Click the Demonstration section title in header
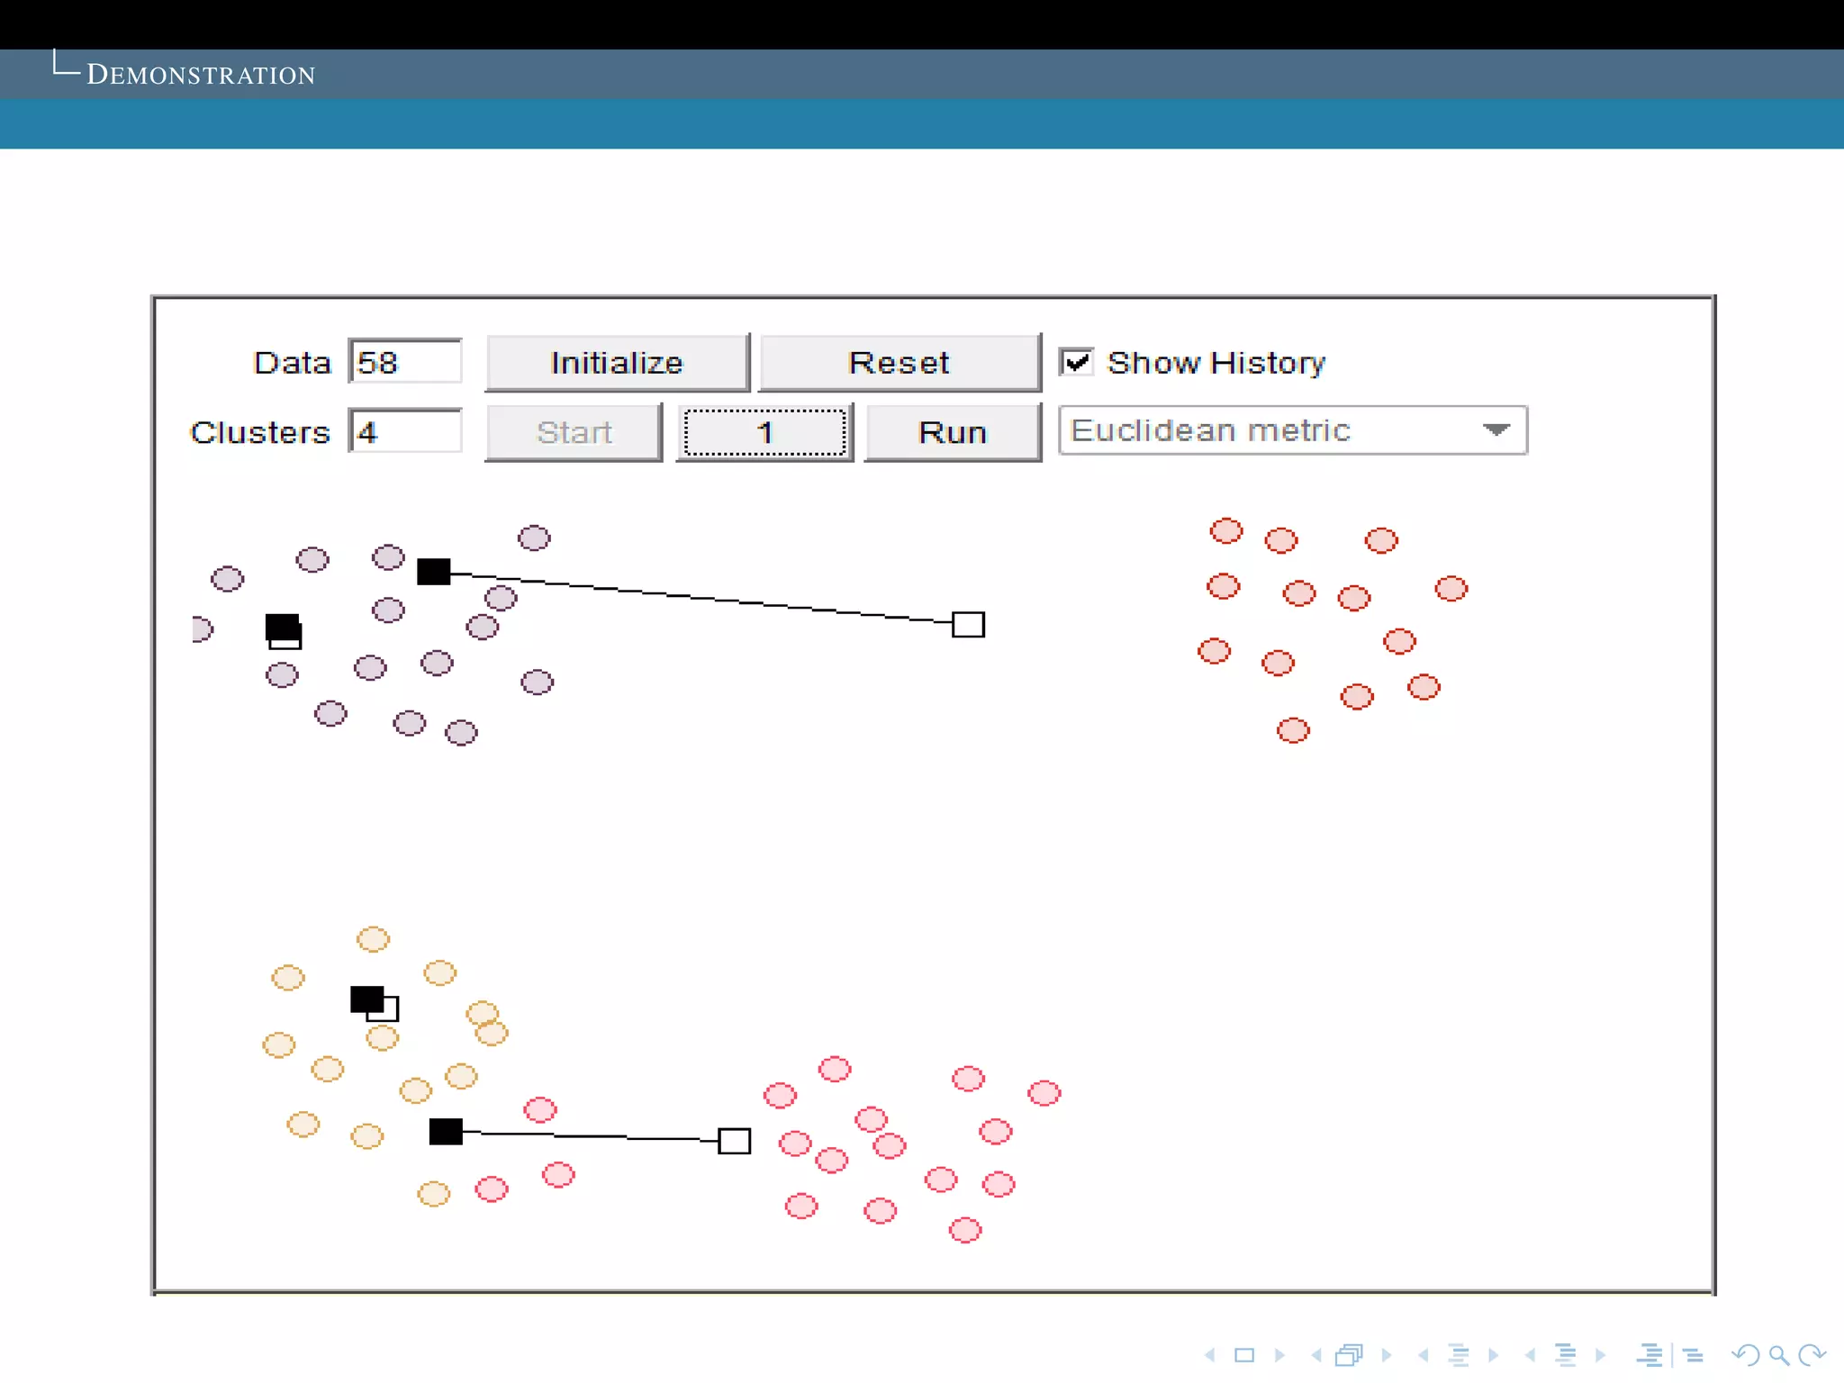 click(200, 75)
